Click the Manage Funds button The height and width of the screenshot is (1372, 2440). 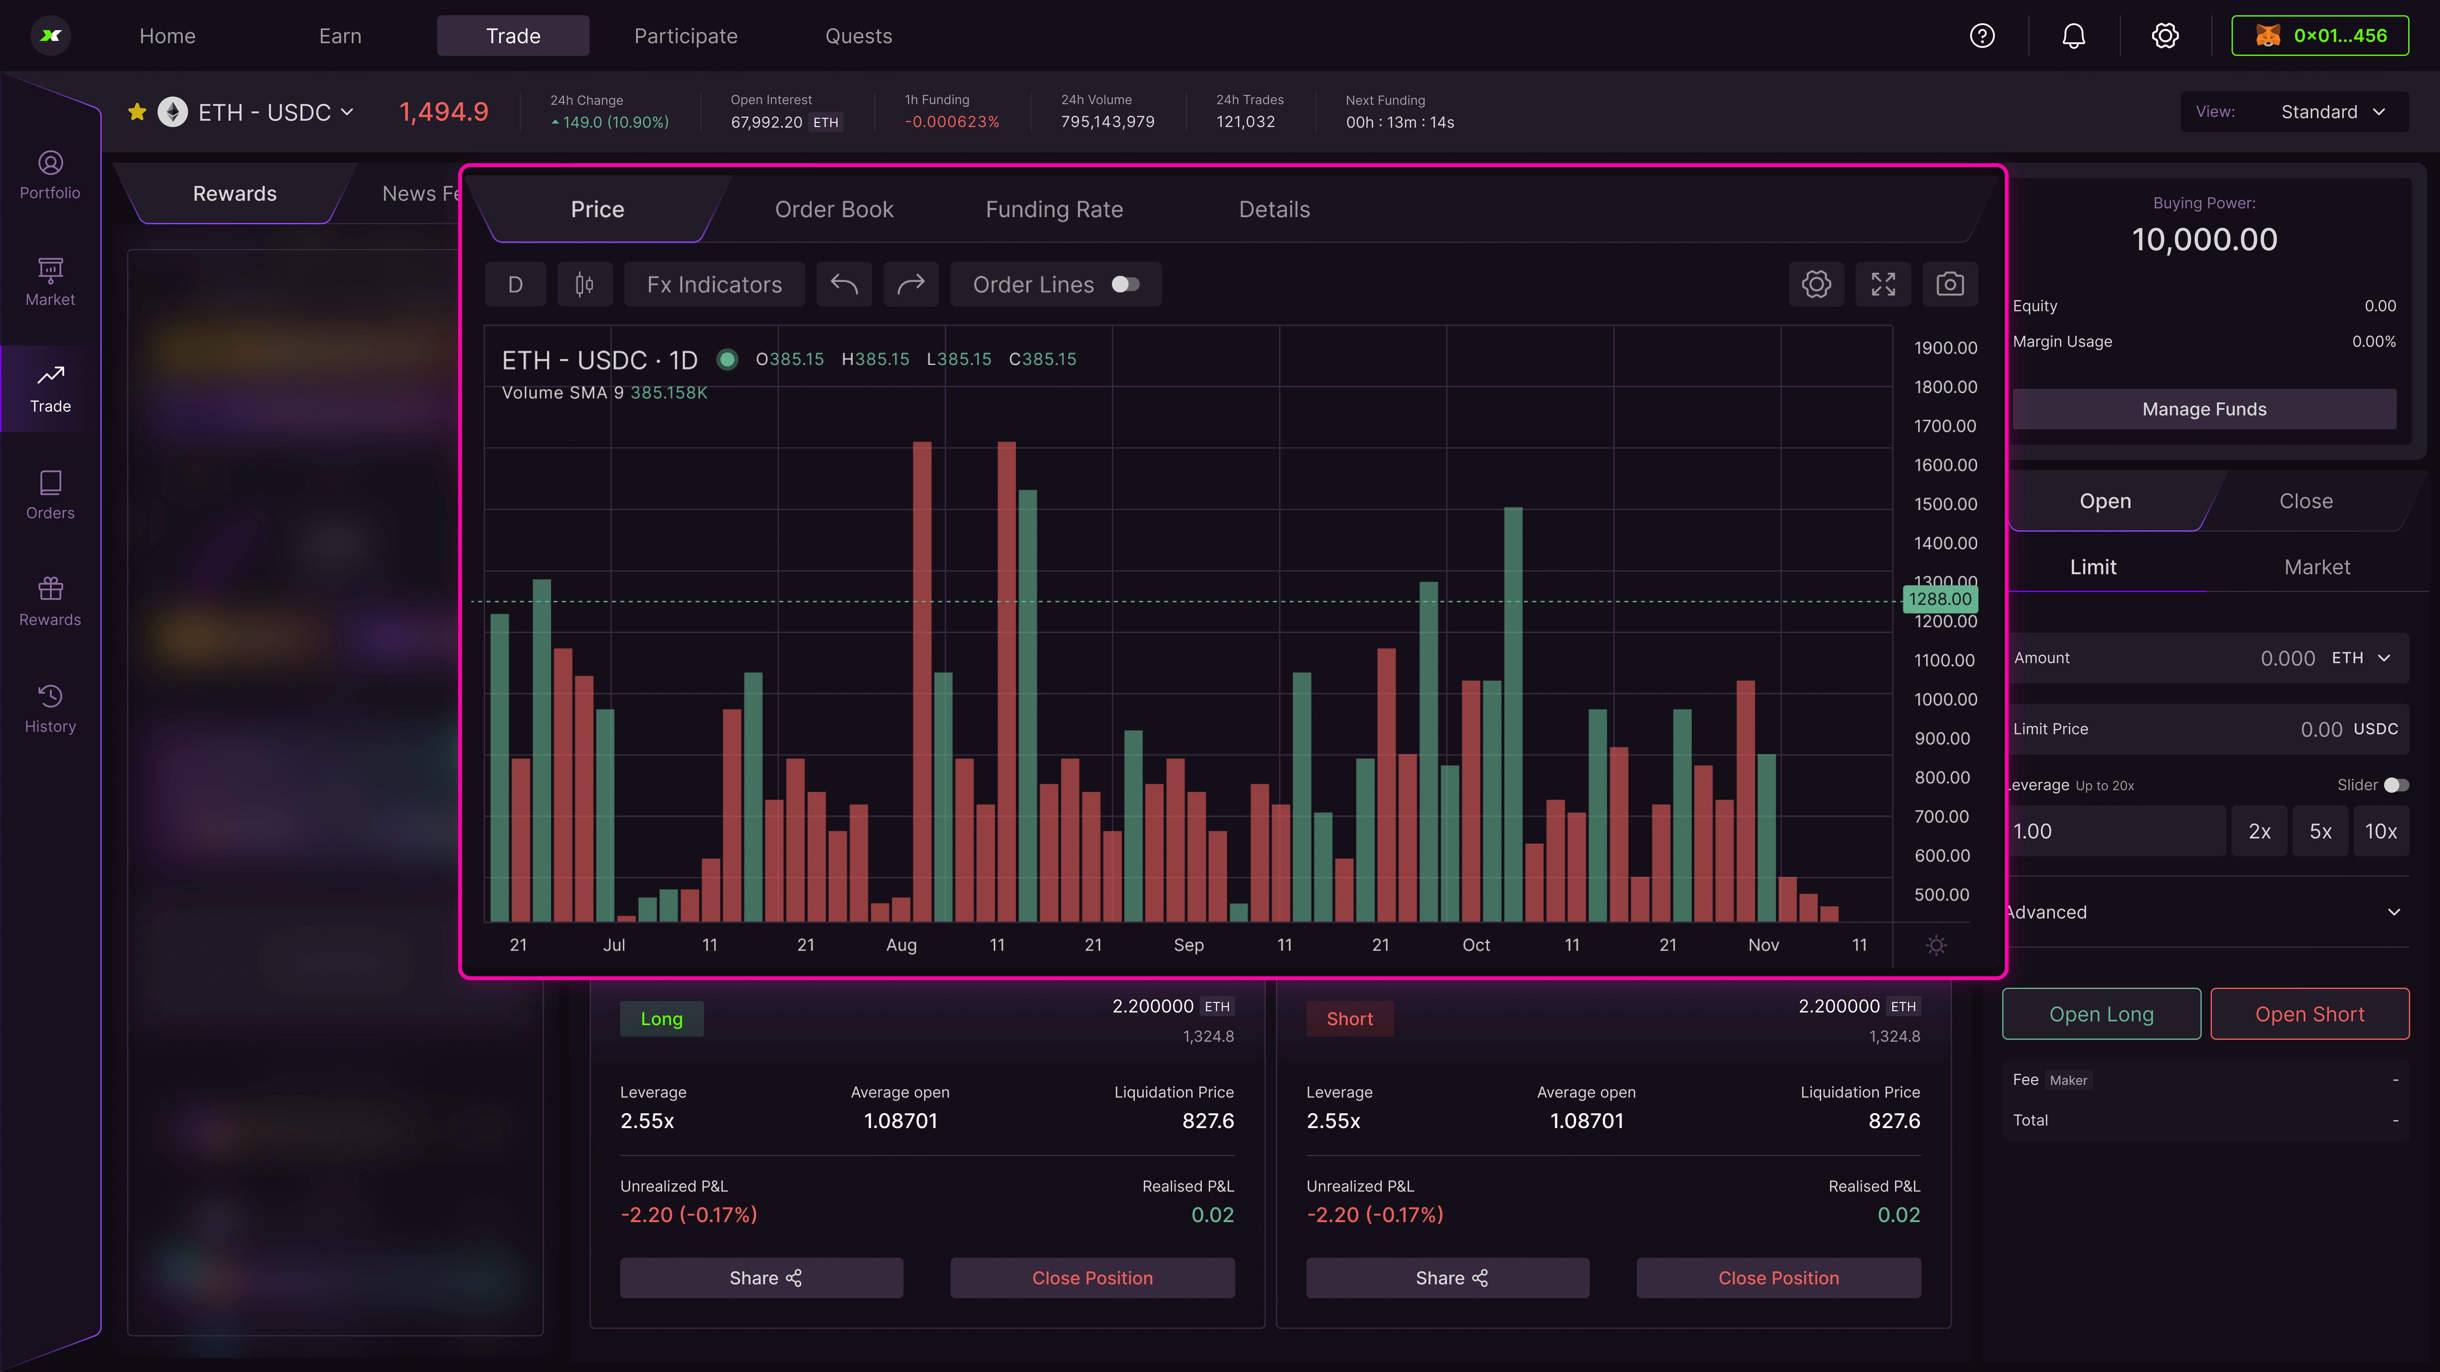2204,409
